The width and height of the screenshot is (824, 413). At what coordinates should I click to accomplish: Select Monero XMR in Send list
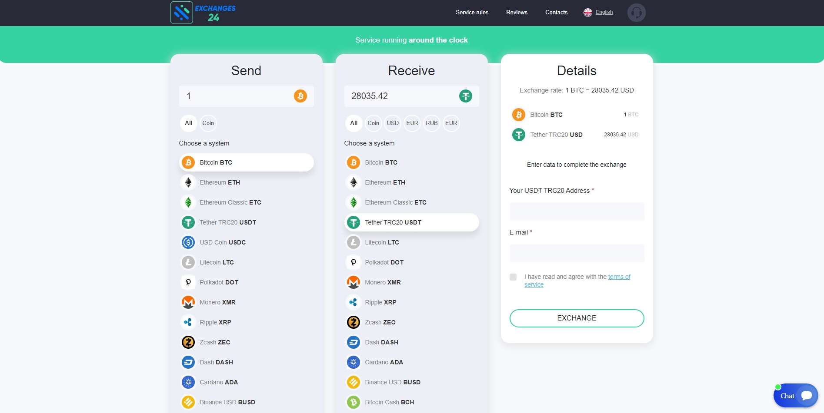tap(246, 302)
